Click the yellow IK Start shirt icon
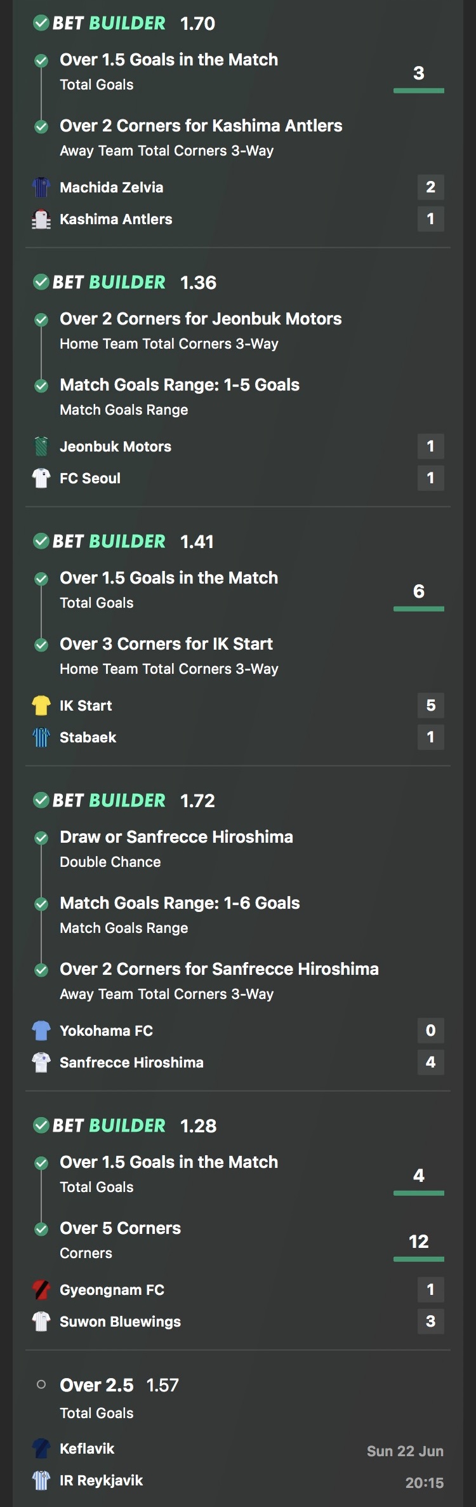The image size is (476, 1507). tap(41, 706)
